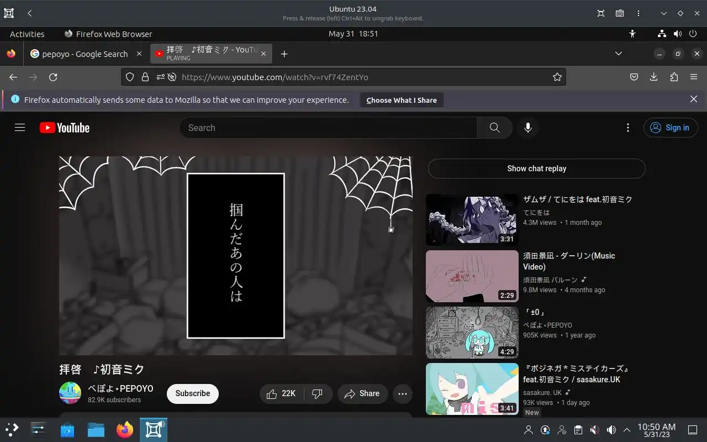Image resolution: width=707 pixels, height=442 pixels.
Task: Open the clipboard tray icon
Action: [578, 430]
